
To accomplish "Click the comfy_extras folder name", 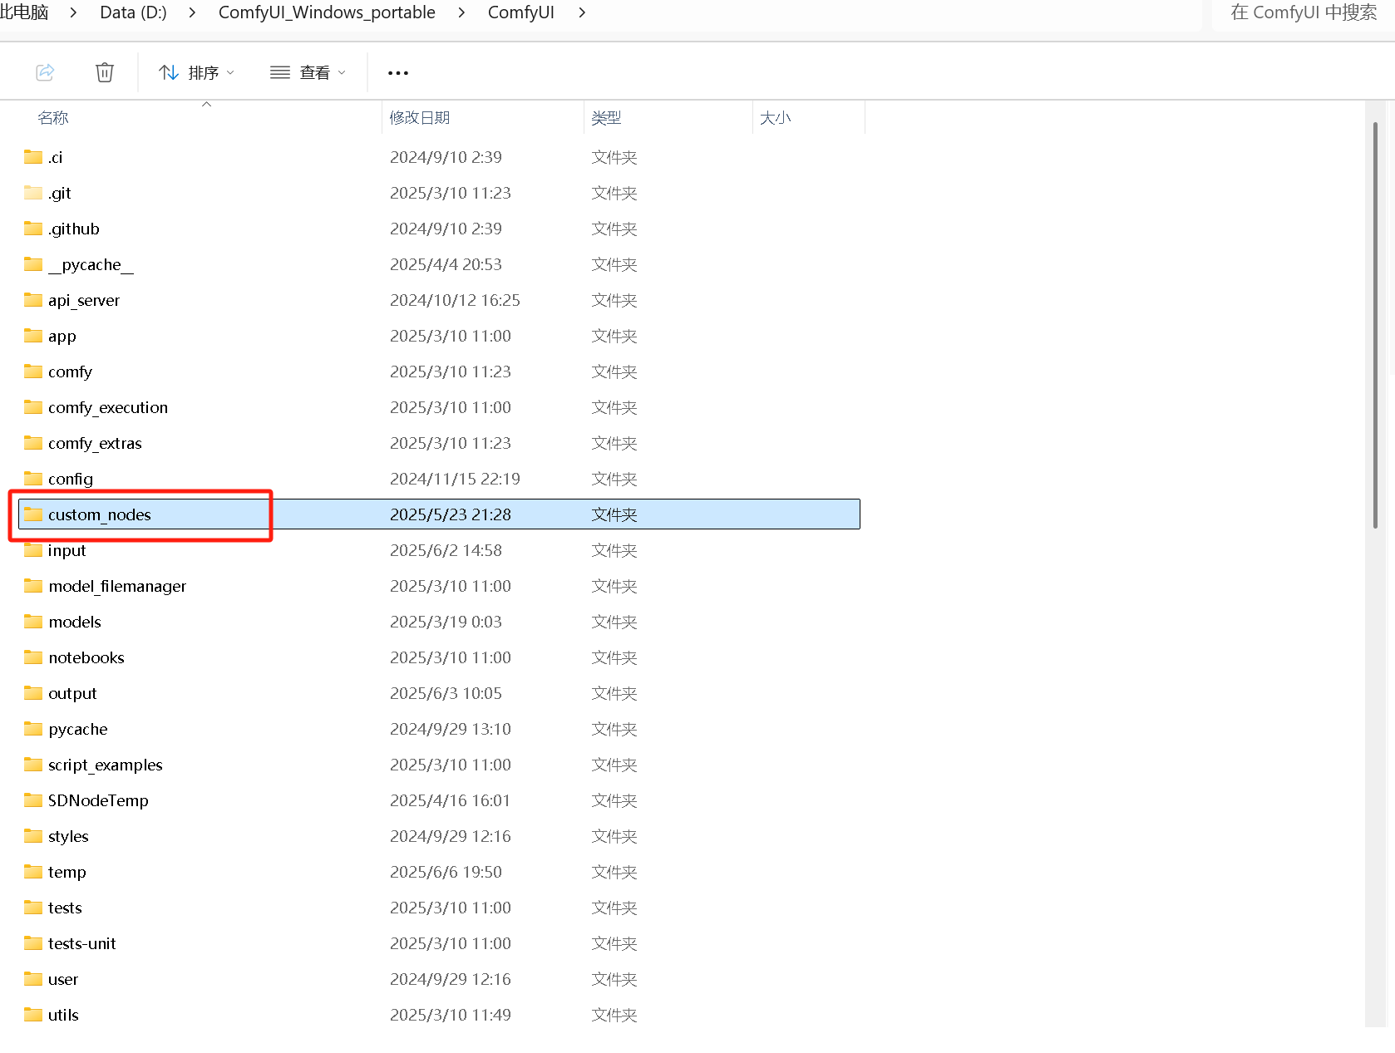I will 95,443.
